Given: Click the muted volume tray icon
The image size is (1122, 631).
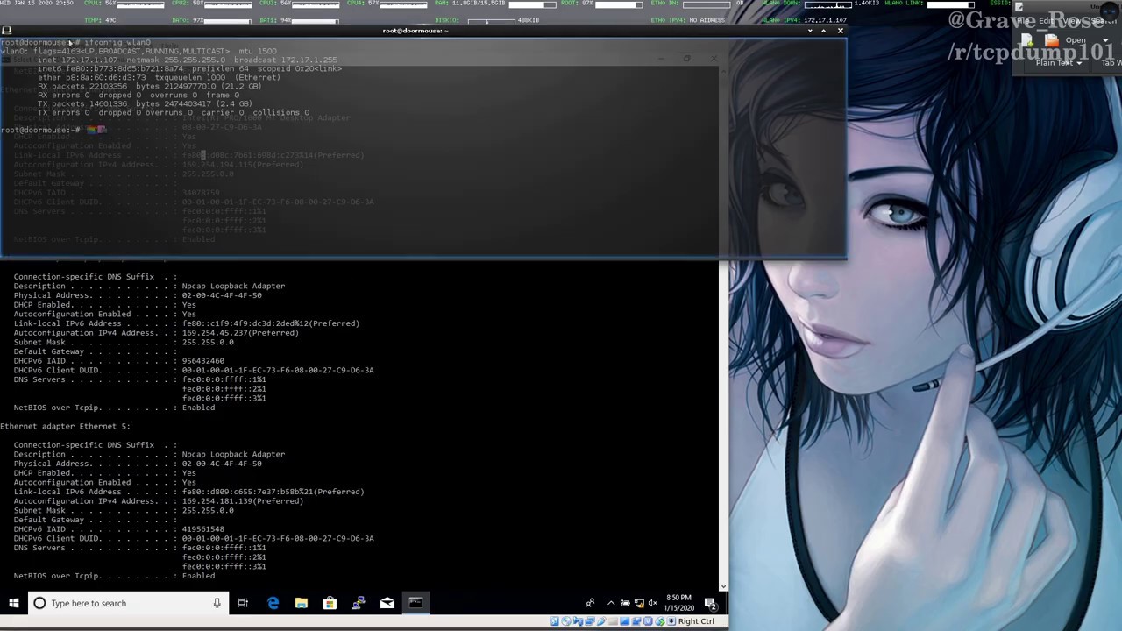Looking at the screenshot, I should tap(652, 603).
